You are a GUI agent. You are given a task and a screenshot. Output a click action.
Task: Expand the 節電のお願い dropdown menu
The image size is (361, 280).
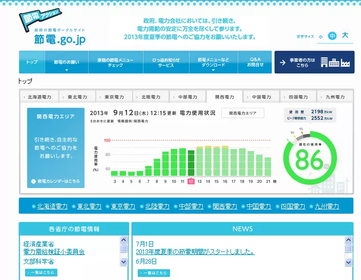pos(67,62)
